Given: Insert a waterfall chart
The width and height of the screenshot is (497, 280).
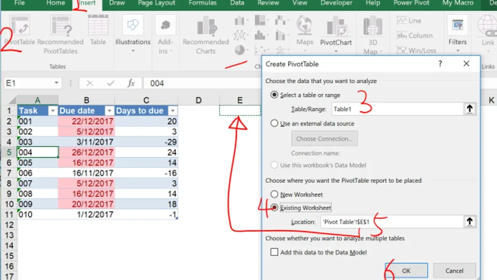Looking at the screenshot, I should click(282, 20).
